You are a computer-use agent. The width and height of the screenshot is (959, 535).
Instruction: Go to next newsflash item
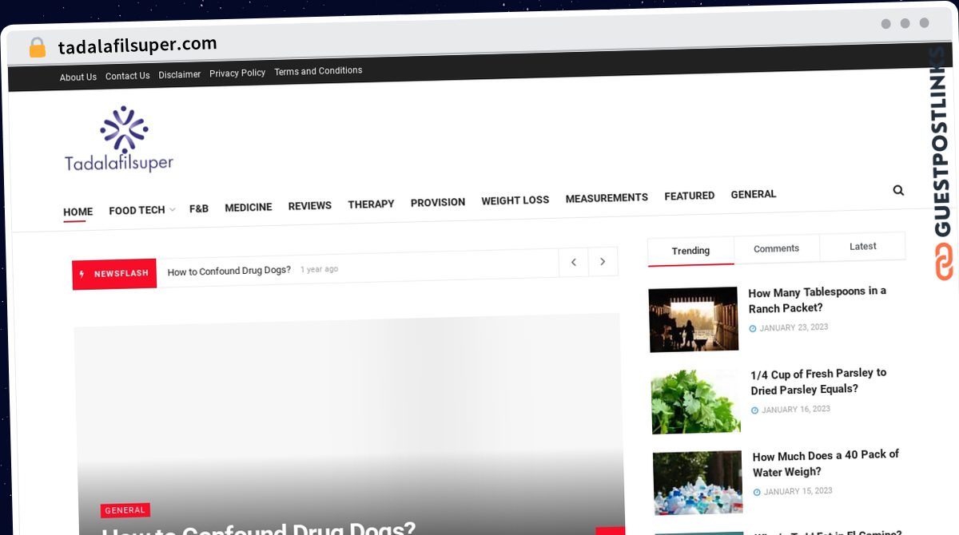pos(603,262)
